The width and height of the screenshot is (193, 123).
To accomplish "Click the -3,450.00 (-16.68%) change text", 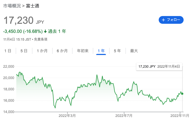I will pos(23,31).
